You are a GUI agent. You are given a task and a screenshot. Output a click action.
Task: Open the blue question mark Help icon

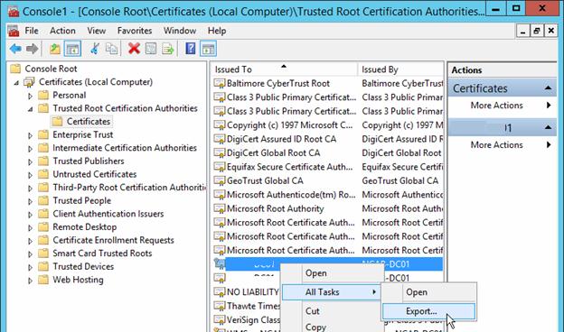point(191,49)
